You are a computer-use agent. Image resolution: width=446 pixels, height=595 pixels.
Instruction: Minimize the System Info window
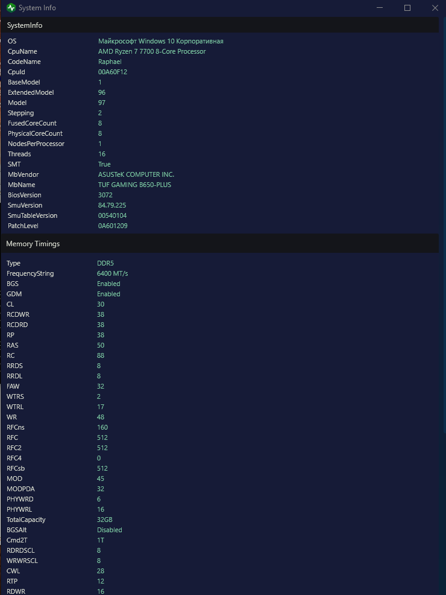coord(380,8)
